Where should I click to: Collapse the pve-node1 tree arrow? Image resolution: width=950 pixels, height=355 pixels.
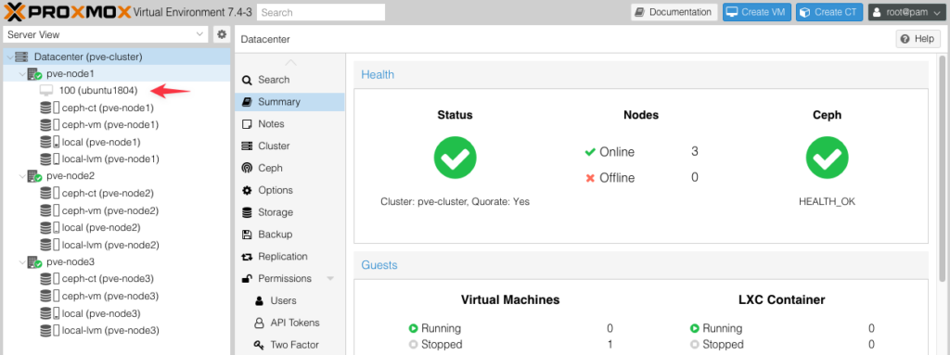pyautogui.click(x=22, y=74)
